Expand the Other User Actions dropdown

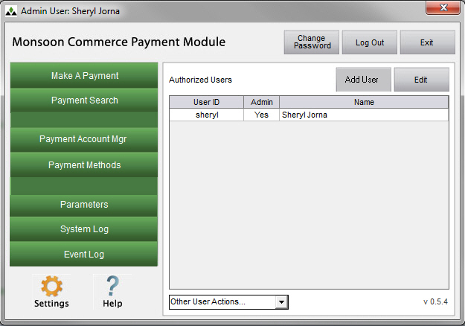pos(281,302)
